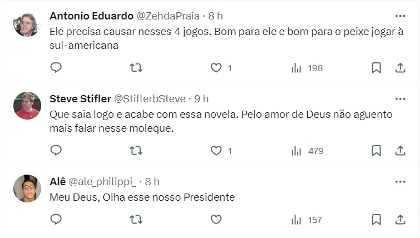
Task: Like Steve Stifler's tweet
Action: coord(216,151)
